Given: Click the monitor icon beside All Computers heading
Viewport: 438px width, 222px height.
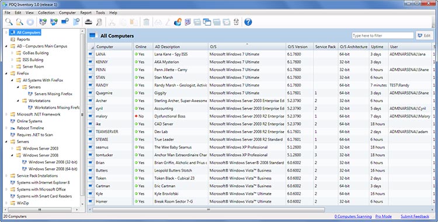Looking at the screenshot, I should click(93, 36).
